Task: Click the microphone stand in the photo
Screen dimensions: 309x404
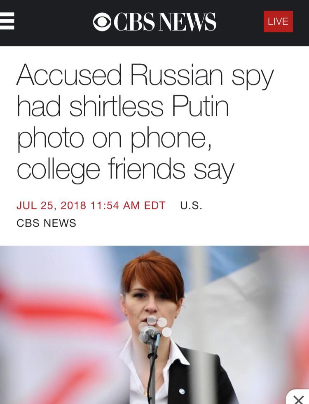Action: point(153,374)
